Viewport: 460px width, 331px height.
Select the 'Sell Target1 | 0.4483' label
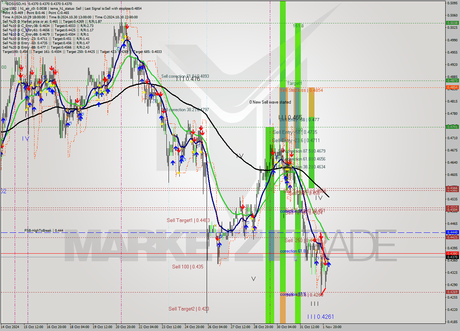click(188, 220)
